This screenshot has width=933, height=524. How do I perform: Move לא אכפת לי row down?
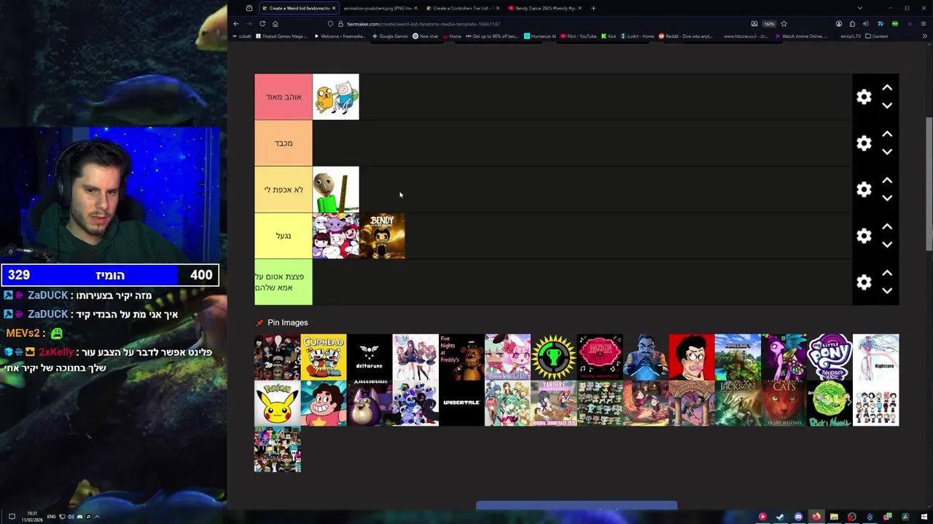tap(887, 198)
